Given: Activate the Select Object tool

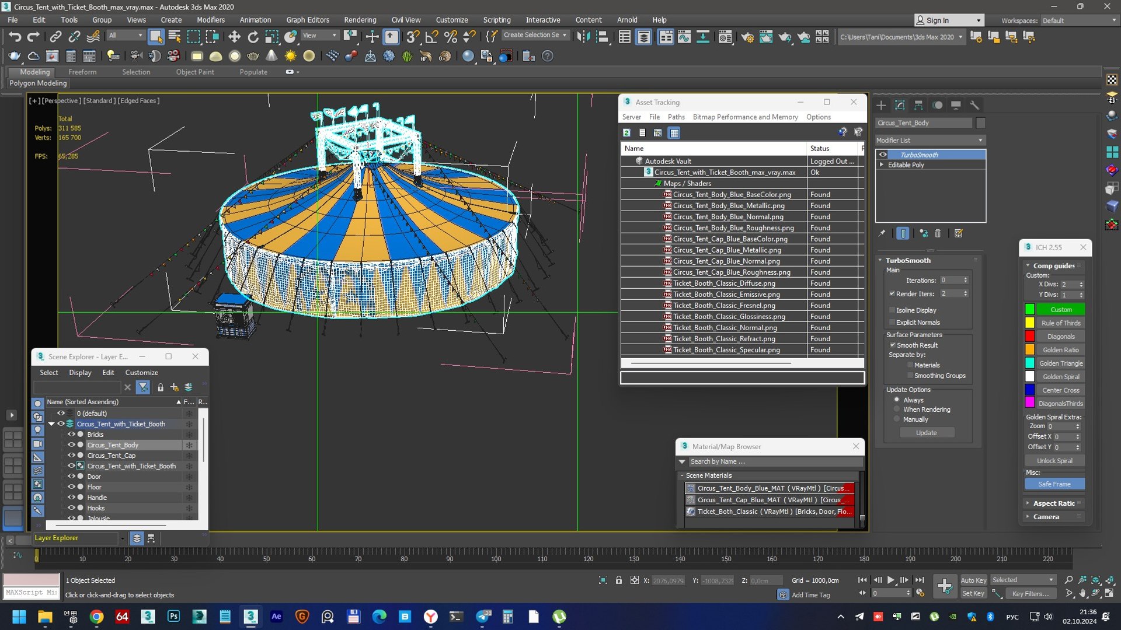Looking at the screenshot, I should pyautogui.click(x=156, y=37).
